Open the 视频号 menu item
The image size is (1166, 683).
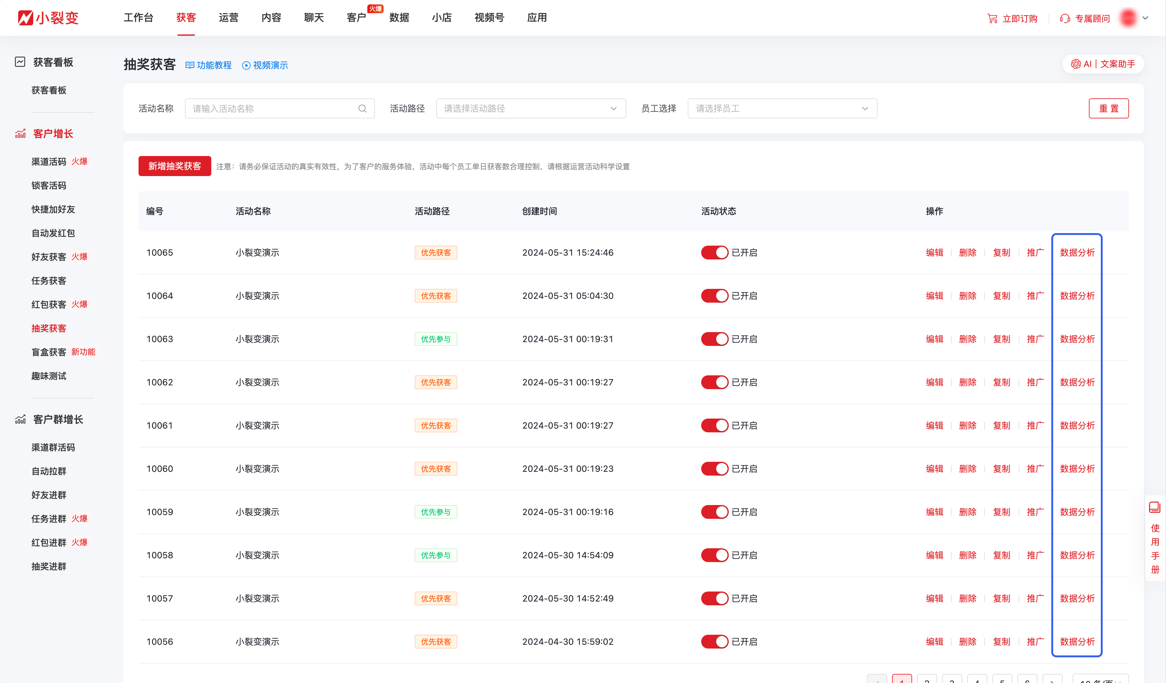(x=489, y=18)
